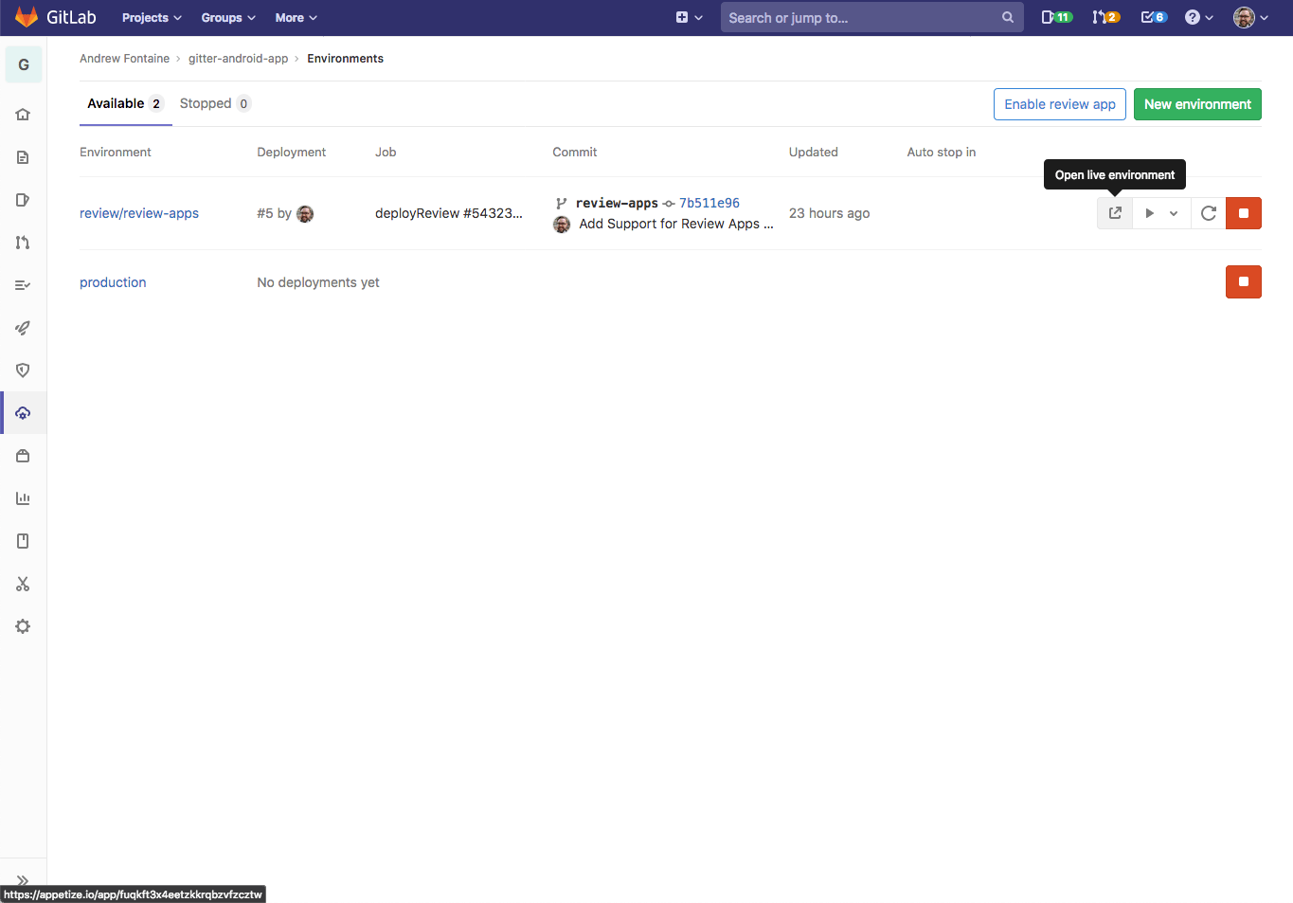Select the Analytics chart icon
This screenshot has height=903, width=1293.
(23, 497)
